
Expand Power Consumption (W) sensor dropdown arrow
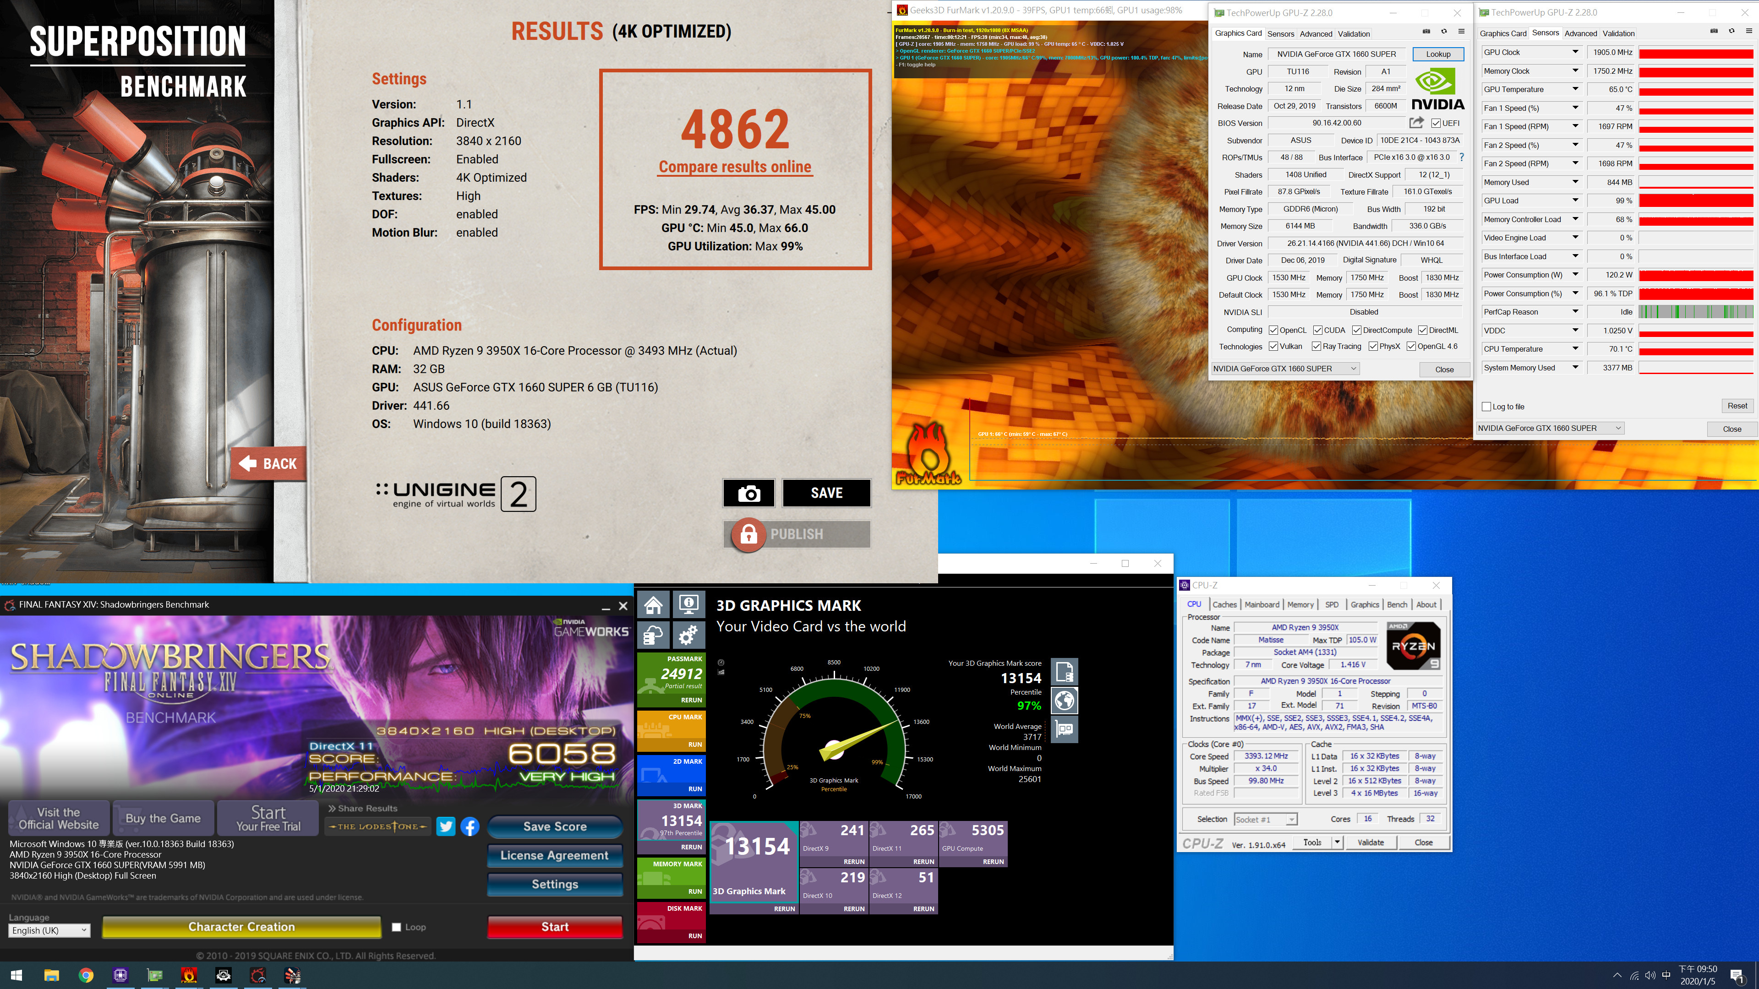(1575, 274)
